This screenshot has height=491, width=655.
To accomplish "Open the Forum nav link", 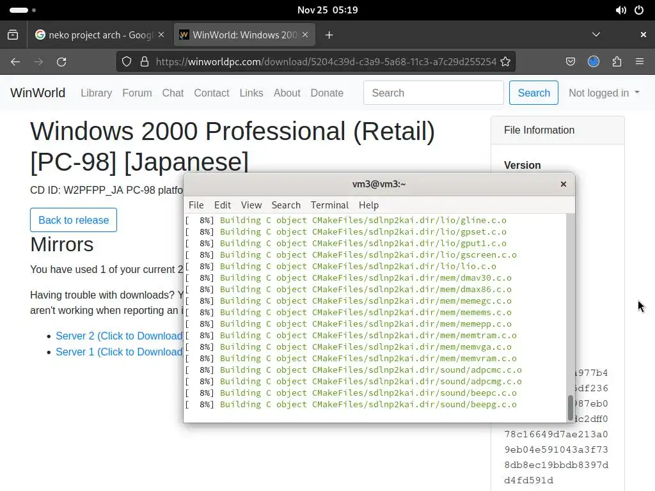I will (137, 93).
